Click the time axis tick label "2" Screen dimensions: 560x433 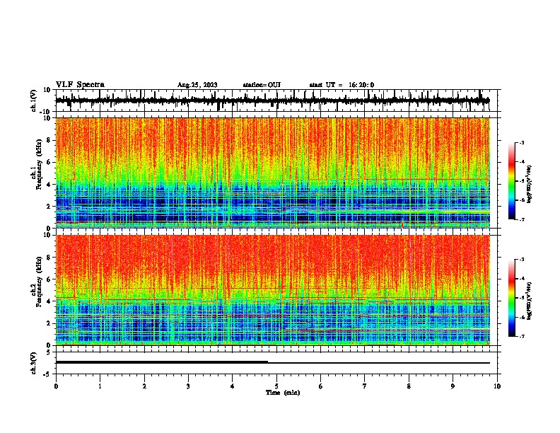[x=144, y=386]
